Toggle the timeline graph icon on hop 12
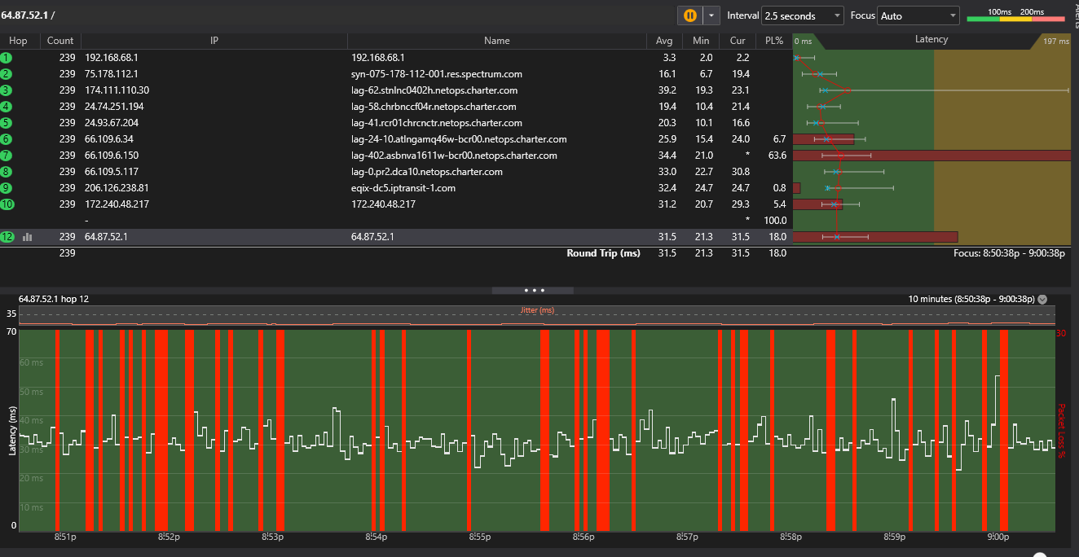 (x=28, y=237)
